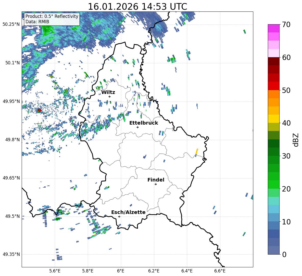Click the 40 label on the colorbar
The image size is (302, 276).
pos(286,123)
